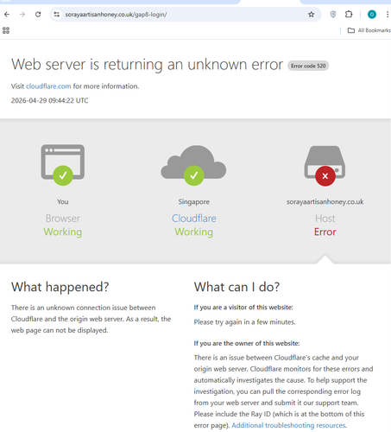Open the cloudflare.com link
Image resolution: width=391 pixels, height=432 pixels.
pos(48,86)
